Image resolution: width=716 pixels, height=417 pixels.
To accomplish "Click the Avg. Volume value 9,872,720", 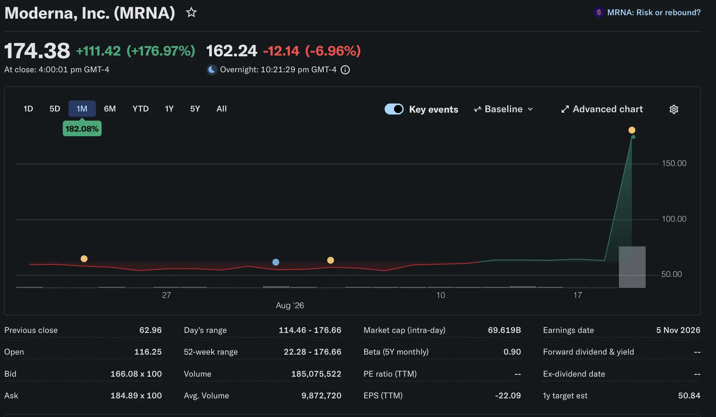I will click(321, 396).
